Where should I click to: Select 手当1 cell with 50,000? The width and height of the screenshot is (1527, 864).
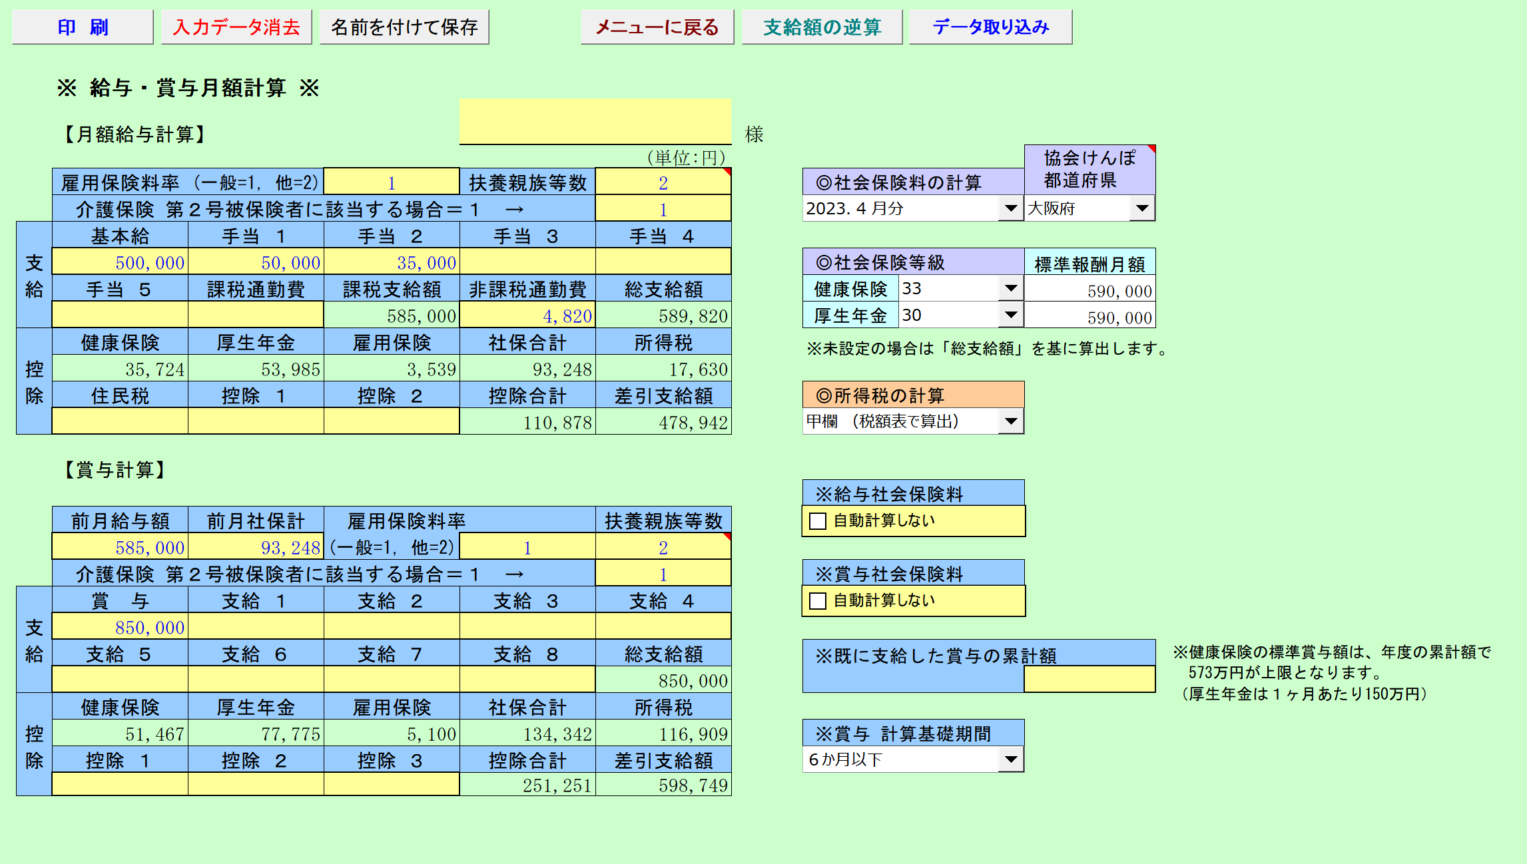tap(256, 262)
